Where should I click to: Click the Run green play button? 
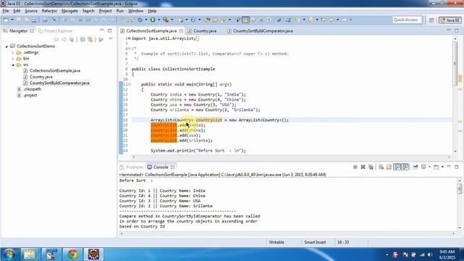pos(153,20)
